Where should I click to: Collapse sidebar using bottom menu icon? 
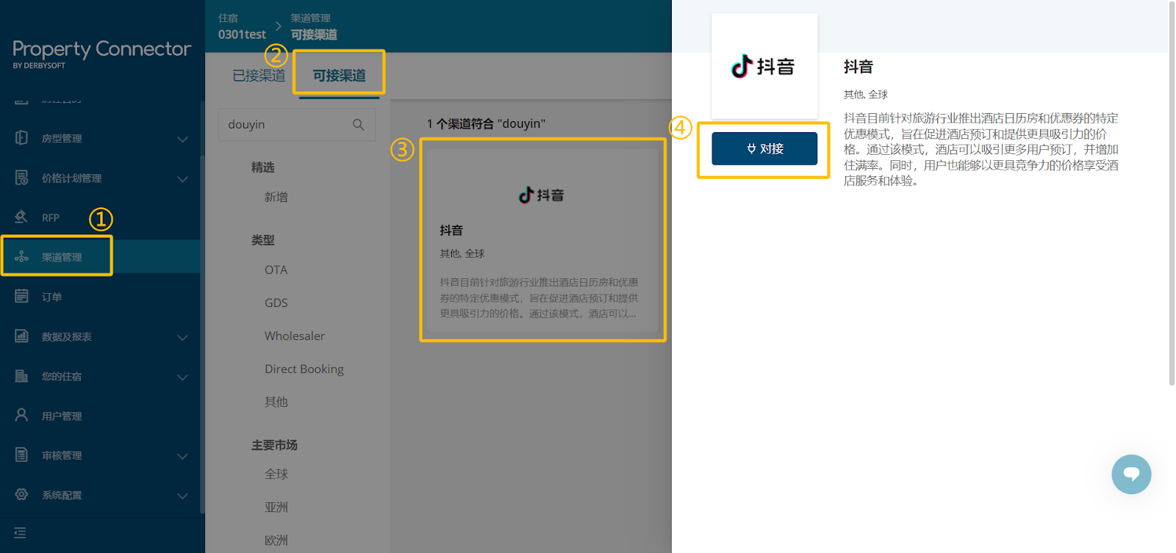[20, 532]
